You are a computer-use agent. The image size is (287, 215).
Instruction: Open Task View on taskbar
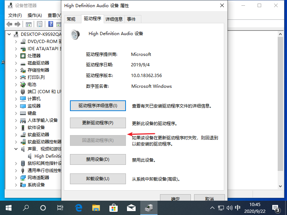60,208
